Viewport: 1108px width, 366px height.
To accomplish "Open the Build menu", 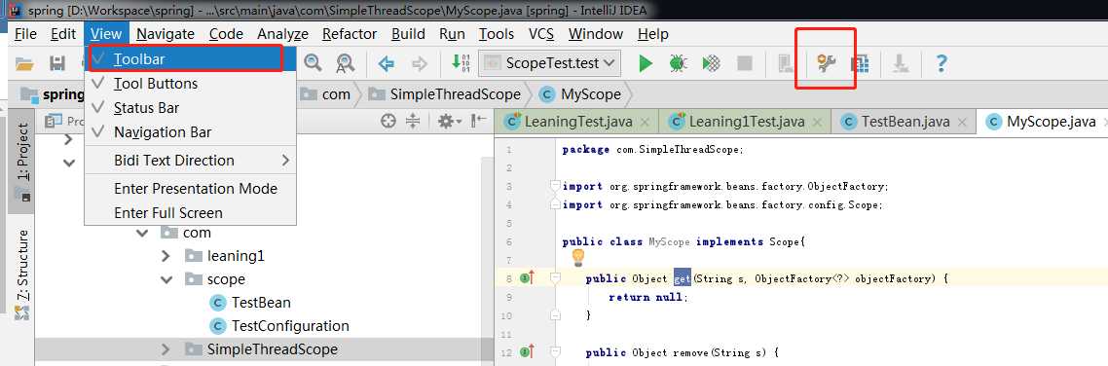I will (408, 34).
